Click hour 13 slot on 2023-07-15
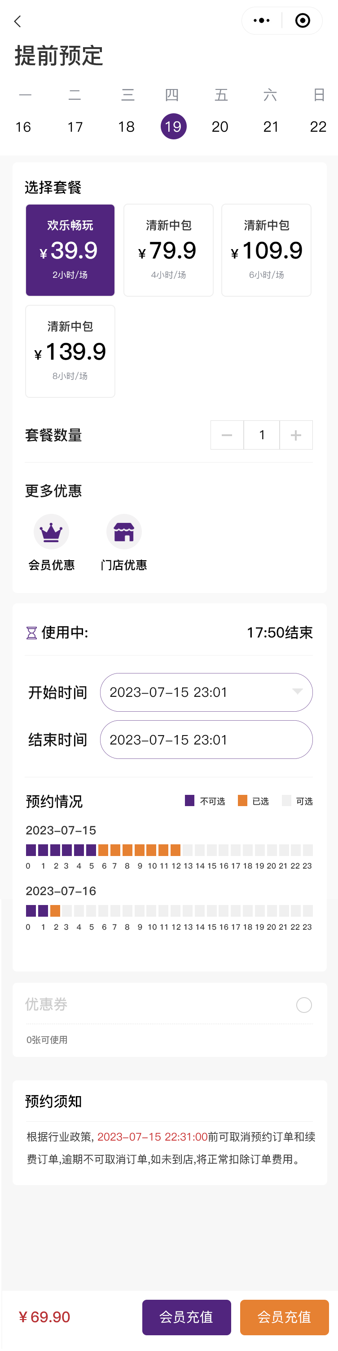The image size is (338, 1351). (188, 850)
